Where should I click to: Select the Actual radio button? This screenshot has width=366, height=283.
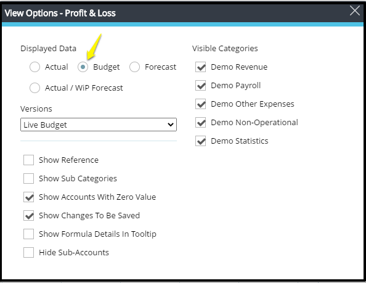click(35, 67)
